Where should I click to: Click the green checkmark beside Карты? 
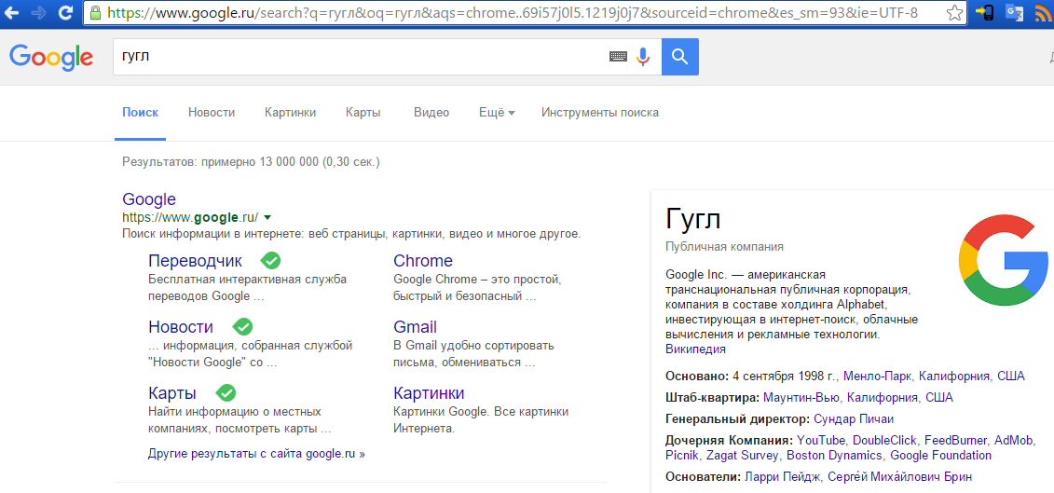click(226, 392)
